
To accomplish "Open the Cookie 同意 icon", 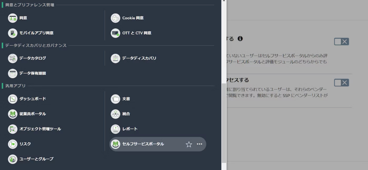I will [115, 18].
